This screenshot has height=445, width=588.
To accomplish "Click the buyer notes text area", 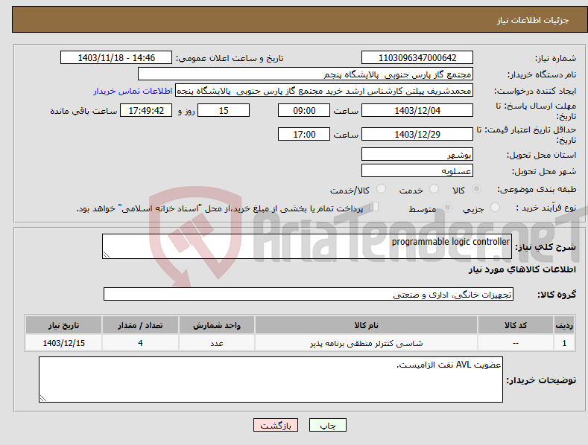I will click(x=271, y=380).
